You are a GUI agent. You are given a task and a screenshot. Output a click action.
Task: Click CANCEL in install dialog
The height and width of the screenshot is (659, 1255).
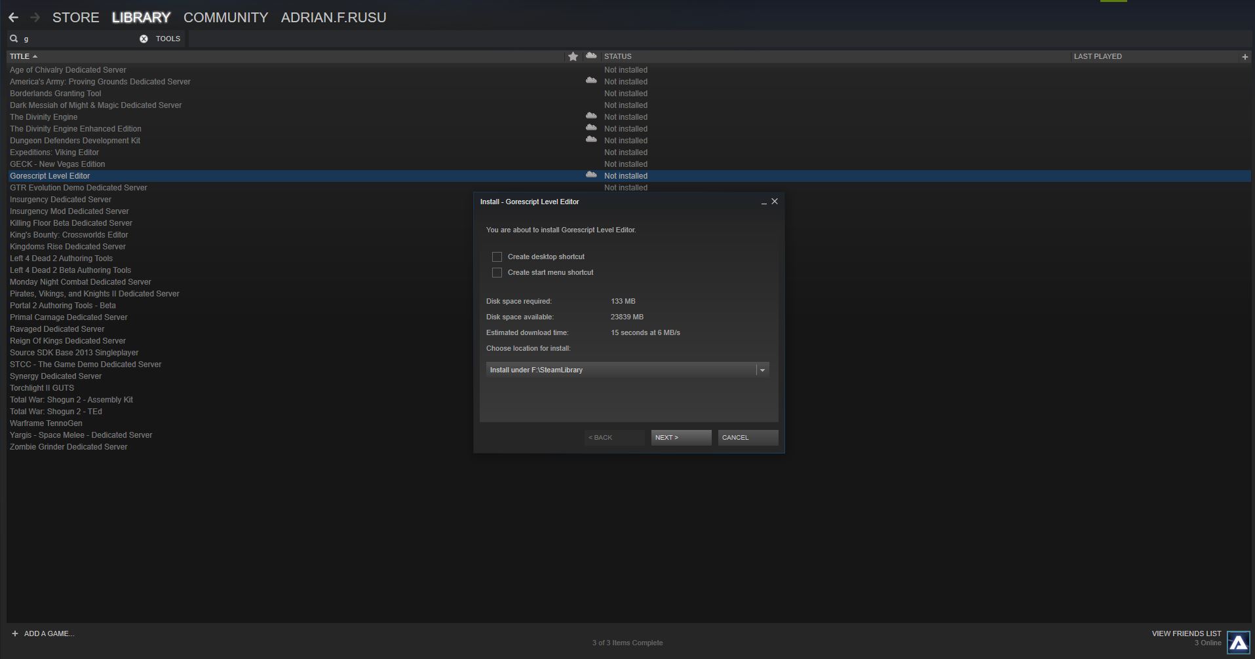click(x=748, y=437)
